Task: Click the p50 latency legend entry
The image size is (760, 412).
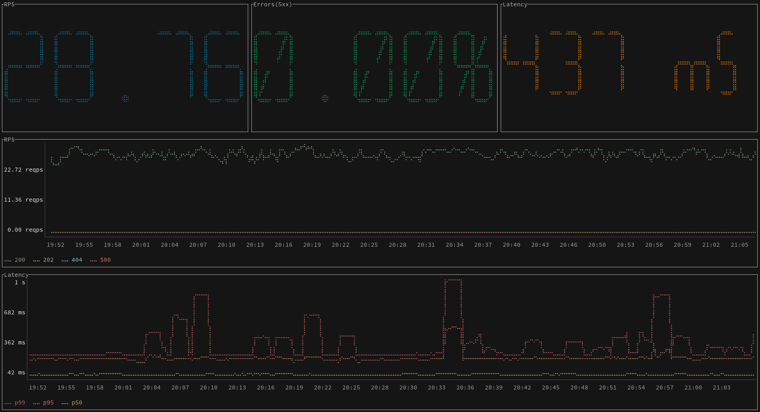Action: click(72, 403)
